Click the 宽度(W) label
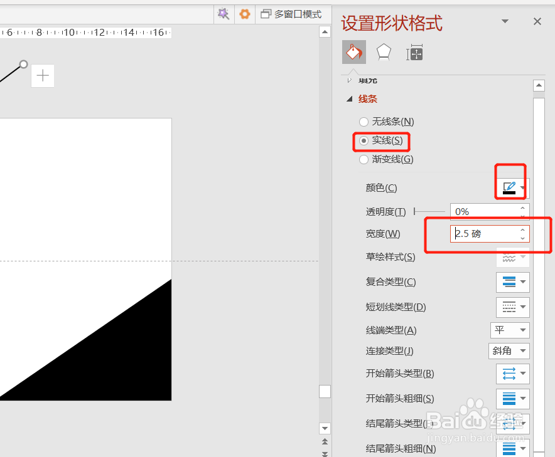Image resolution: width=555 pixels, height=457 pixels. click(382, 234)
